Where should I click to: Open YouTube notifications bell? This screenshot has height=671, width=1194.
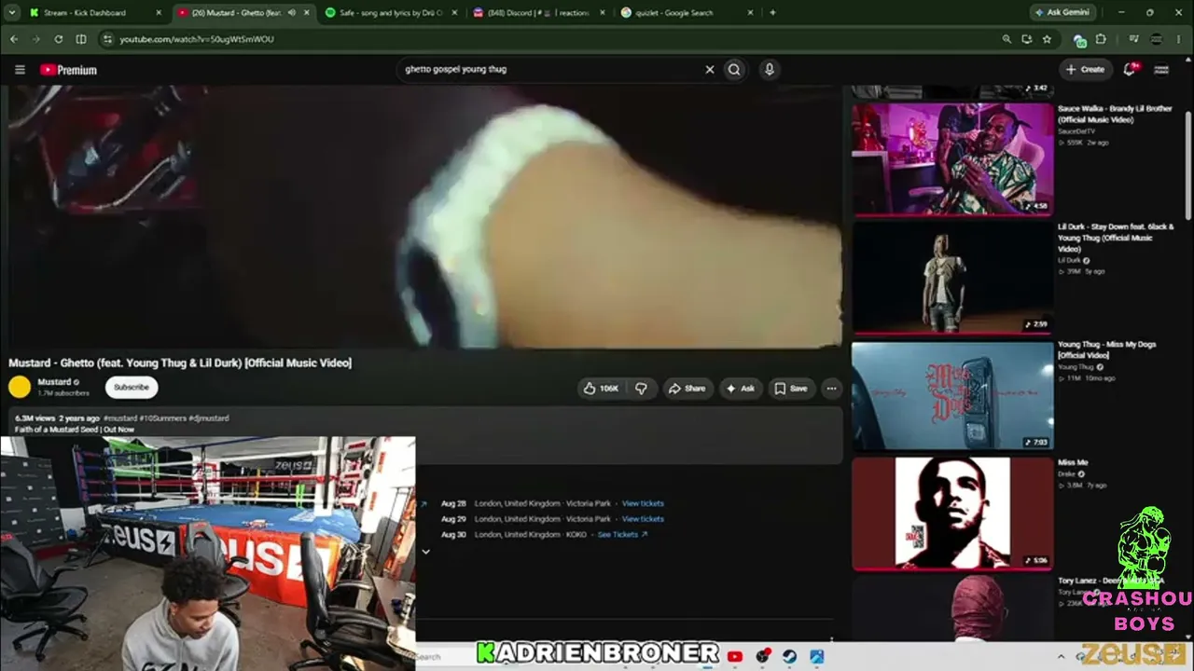point(1130,69)
